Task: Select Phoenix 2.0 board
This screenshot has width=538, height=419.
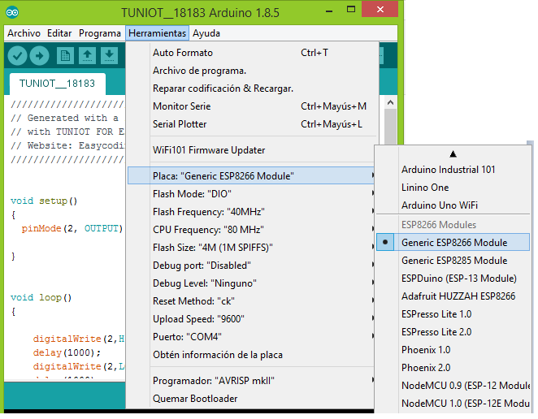Action: click(x=453, y=368)
